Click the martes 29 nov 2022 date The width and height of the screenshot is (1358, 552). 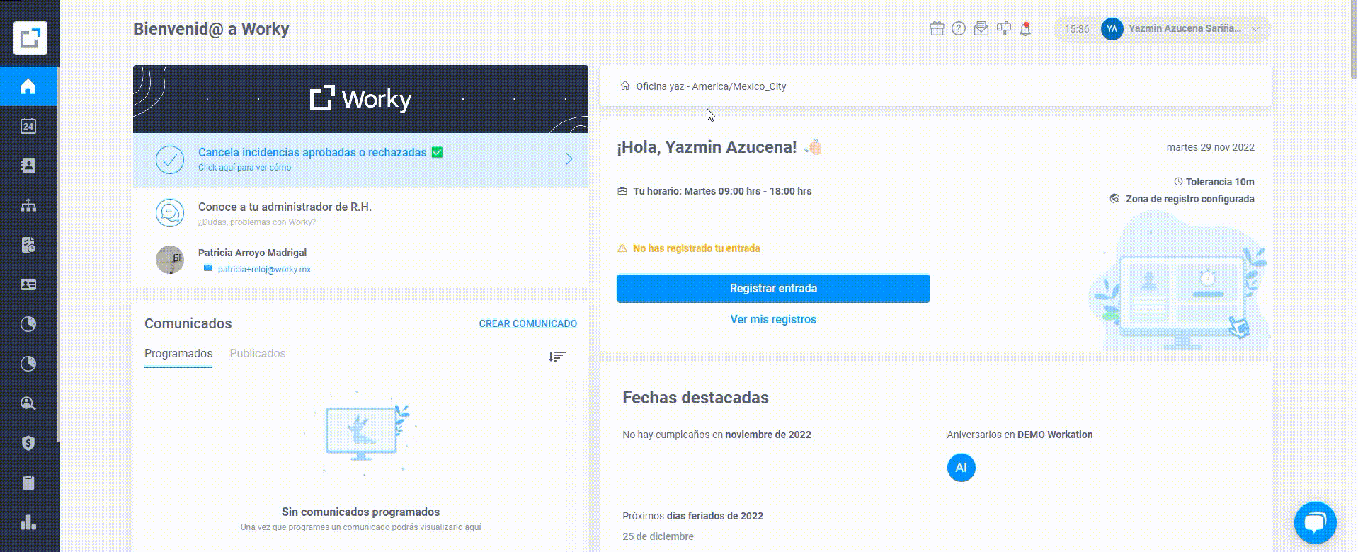(x=1211, y=147)
